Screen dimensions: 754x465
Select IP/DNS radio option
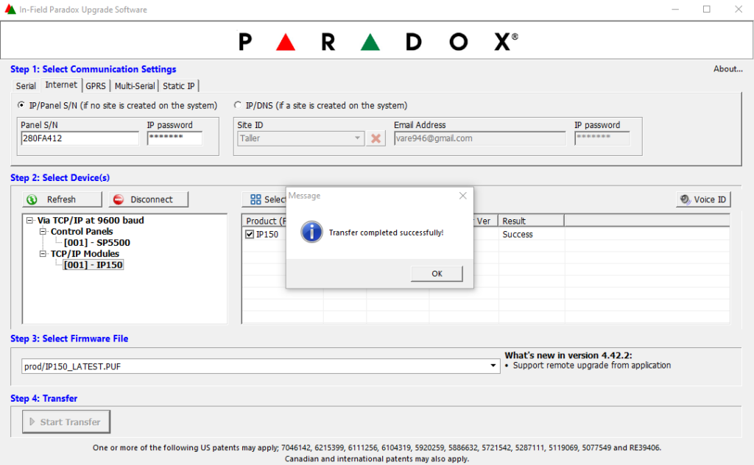click(x=238, y=104)
